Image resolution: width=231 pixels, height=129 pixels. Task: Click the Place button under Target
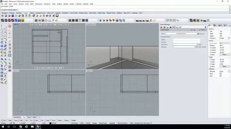tap(224, 66)
